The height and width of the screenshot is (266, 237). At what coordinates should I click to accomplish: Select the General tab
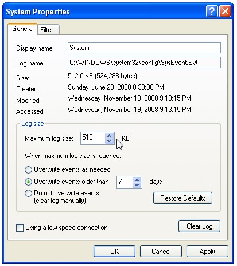tap(23, 29)
